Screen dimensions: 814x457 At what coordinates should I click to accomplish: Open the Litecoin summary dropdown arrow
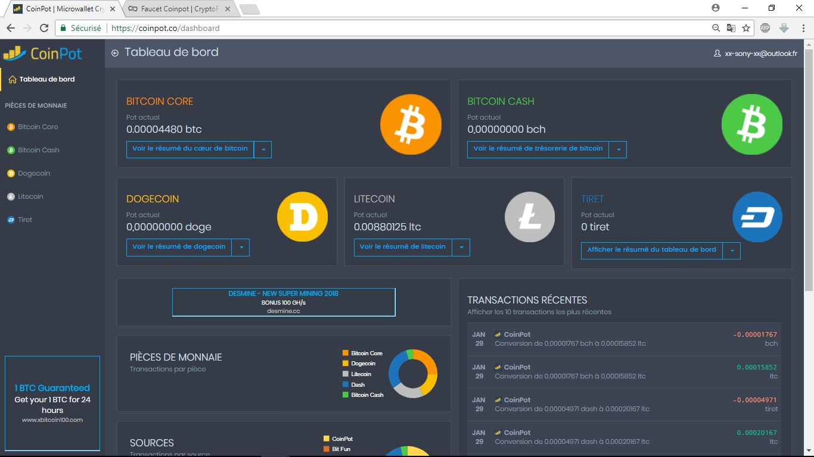point(461,247)
